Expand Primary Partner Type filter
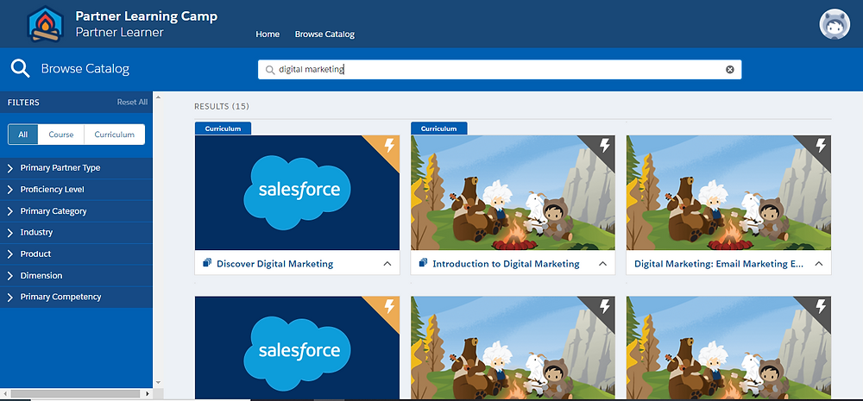The image size is (863, 401). [x=76, y=168]
